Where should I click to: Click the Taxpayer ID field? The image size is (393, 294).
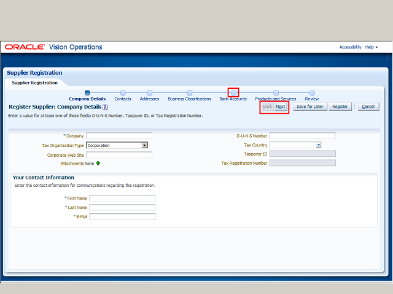point(303,154)
